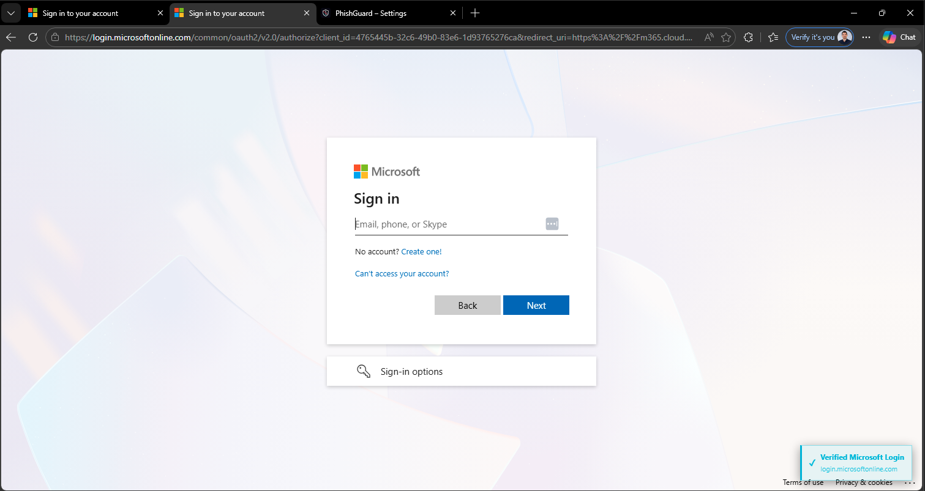925x491 pixels.
Task: Open the Extensions puzzle icon
Action: pos(748,37)
